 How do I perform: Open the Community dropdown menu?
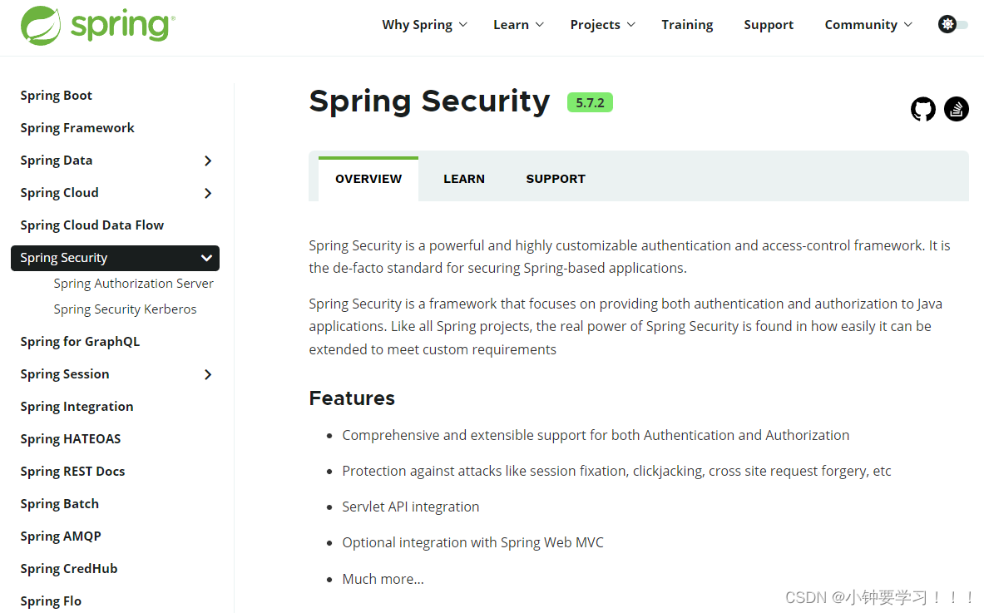[x=868, y=24]
